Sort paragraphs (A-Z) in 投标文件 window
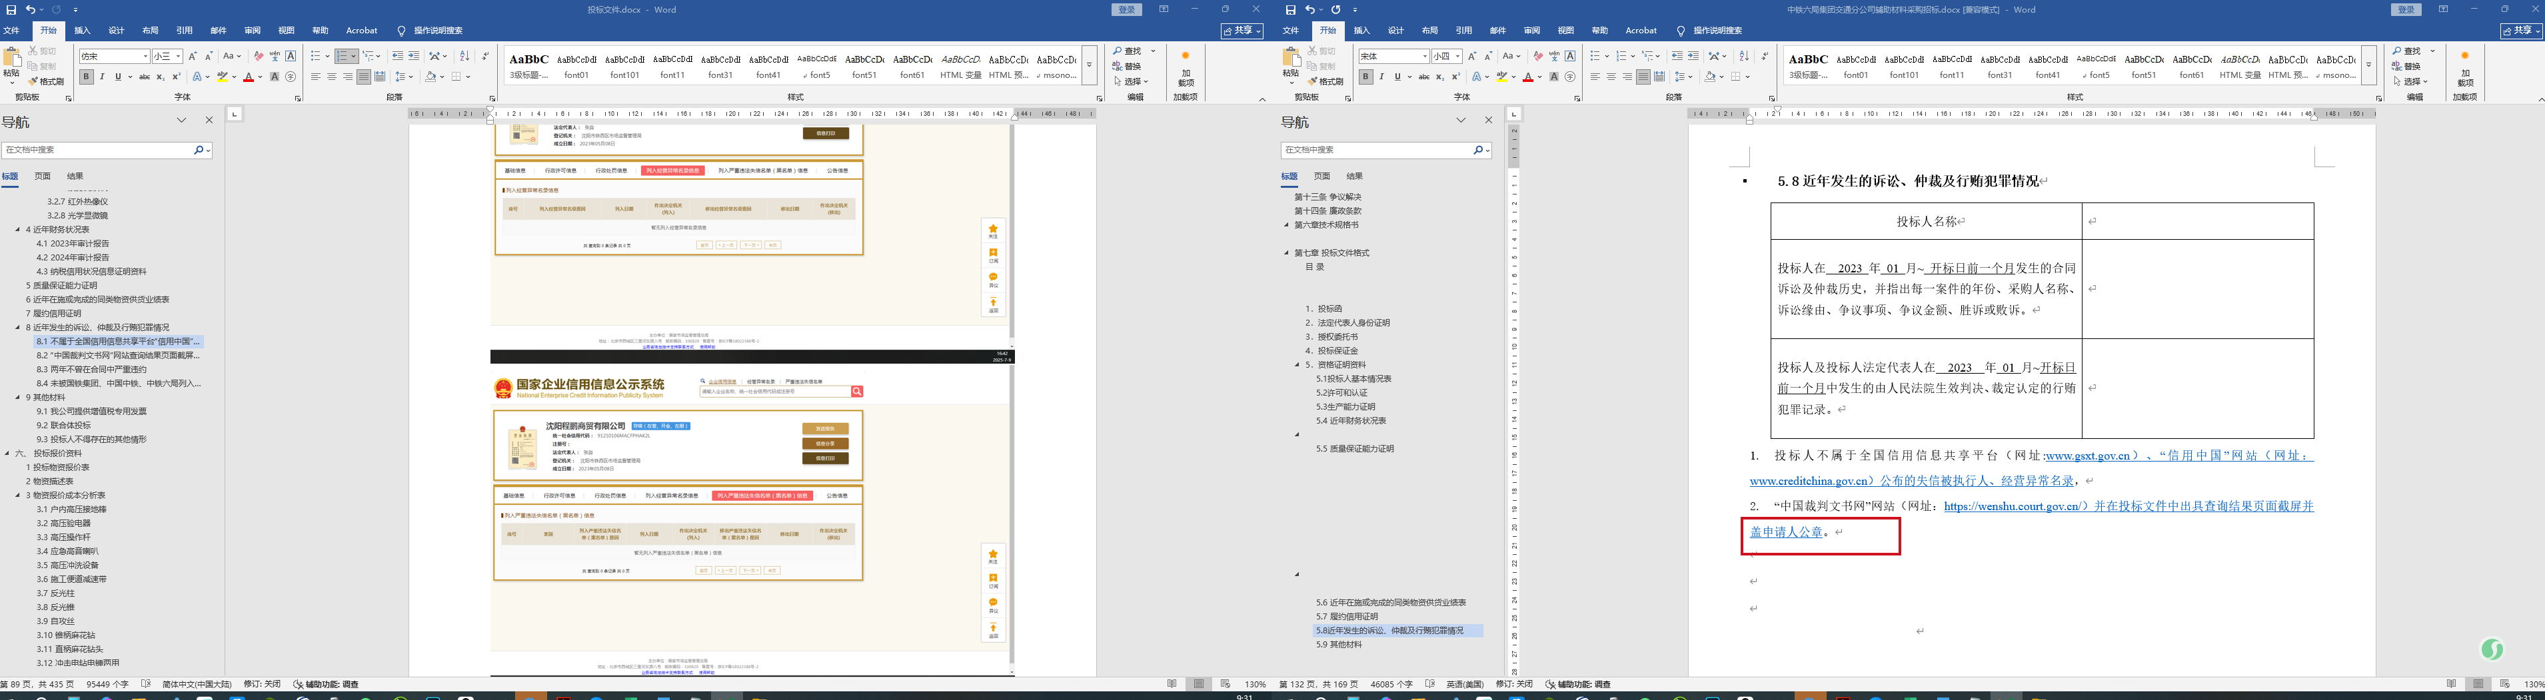2545x700 pixels. tap(464, 56)
